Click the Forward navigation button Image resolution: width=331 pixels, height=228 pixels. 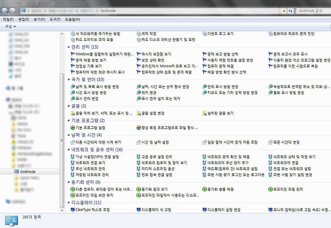(x=12, y=11)
